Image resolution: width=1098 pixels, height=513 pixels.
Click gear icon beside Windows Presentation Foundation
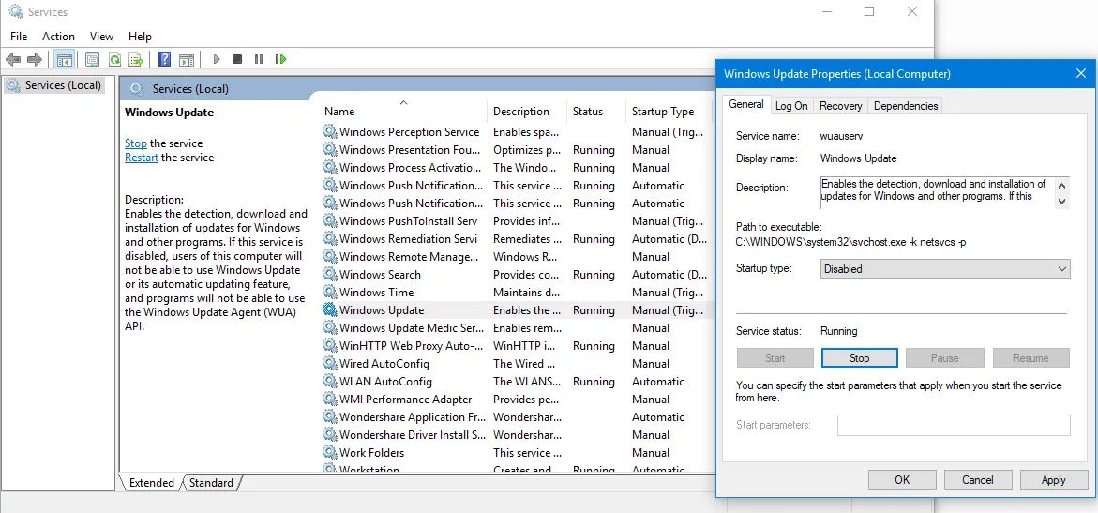pyautogui.click(x=330, y=149)
